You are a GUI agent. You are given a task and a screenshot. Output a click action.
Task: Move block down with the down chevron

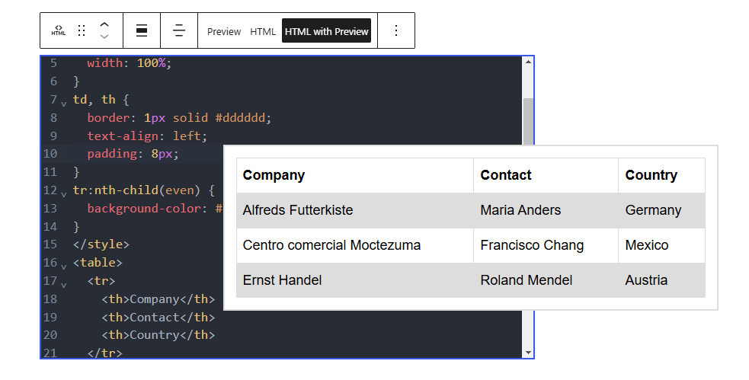point(104,37)
